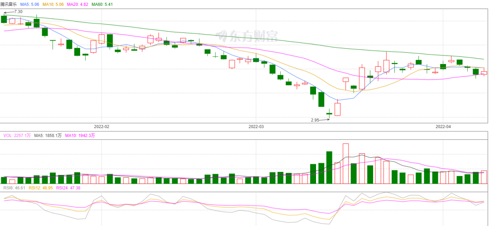
Task: Click the 2022-03 date axis label
Action: (256, 126)
